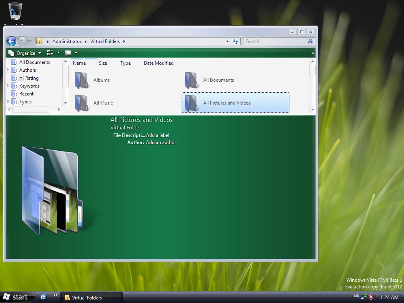
Task: Click the Views icon in the toolbar
Action: (x=50, y=53)
